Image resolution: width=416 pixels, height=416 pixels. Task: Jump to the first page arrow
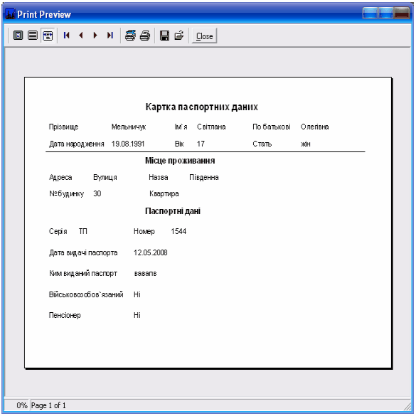pyautogui.click(x=67, y=36)
